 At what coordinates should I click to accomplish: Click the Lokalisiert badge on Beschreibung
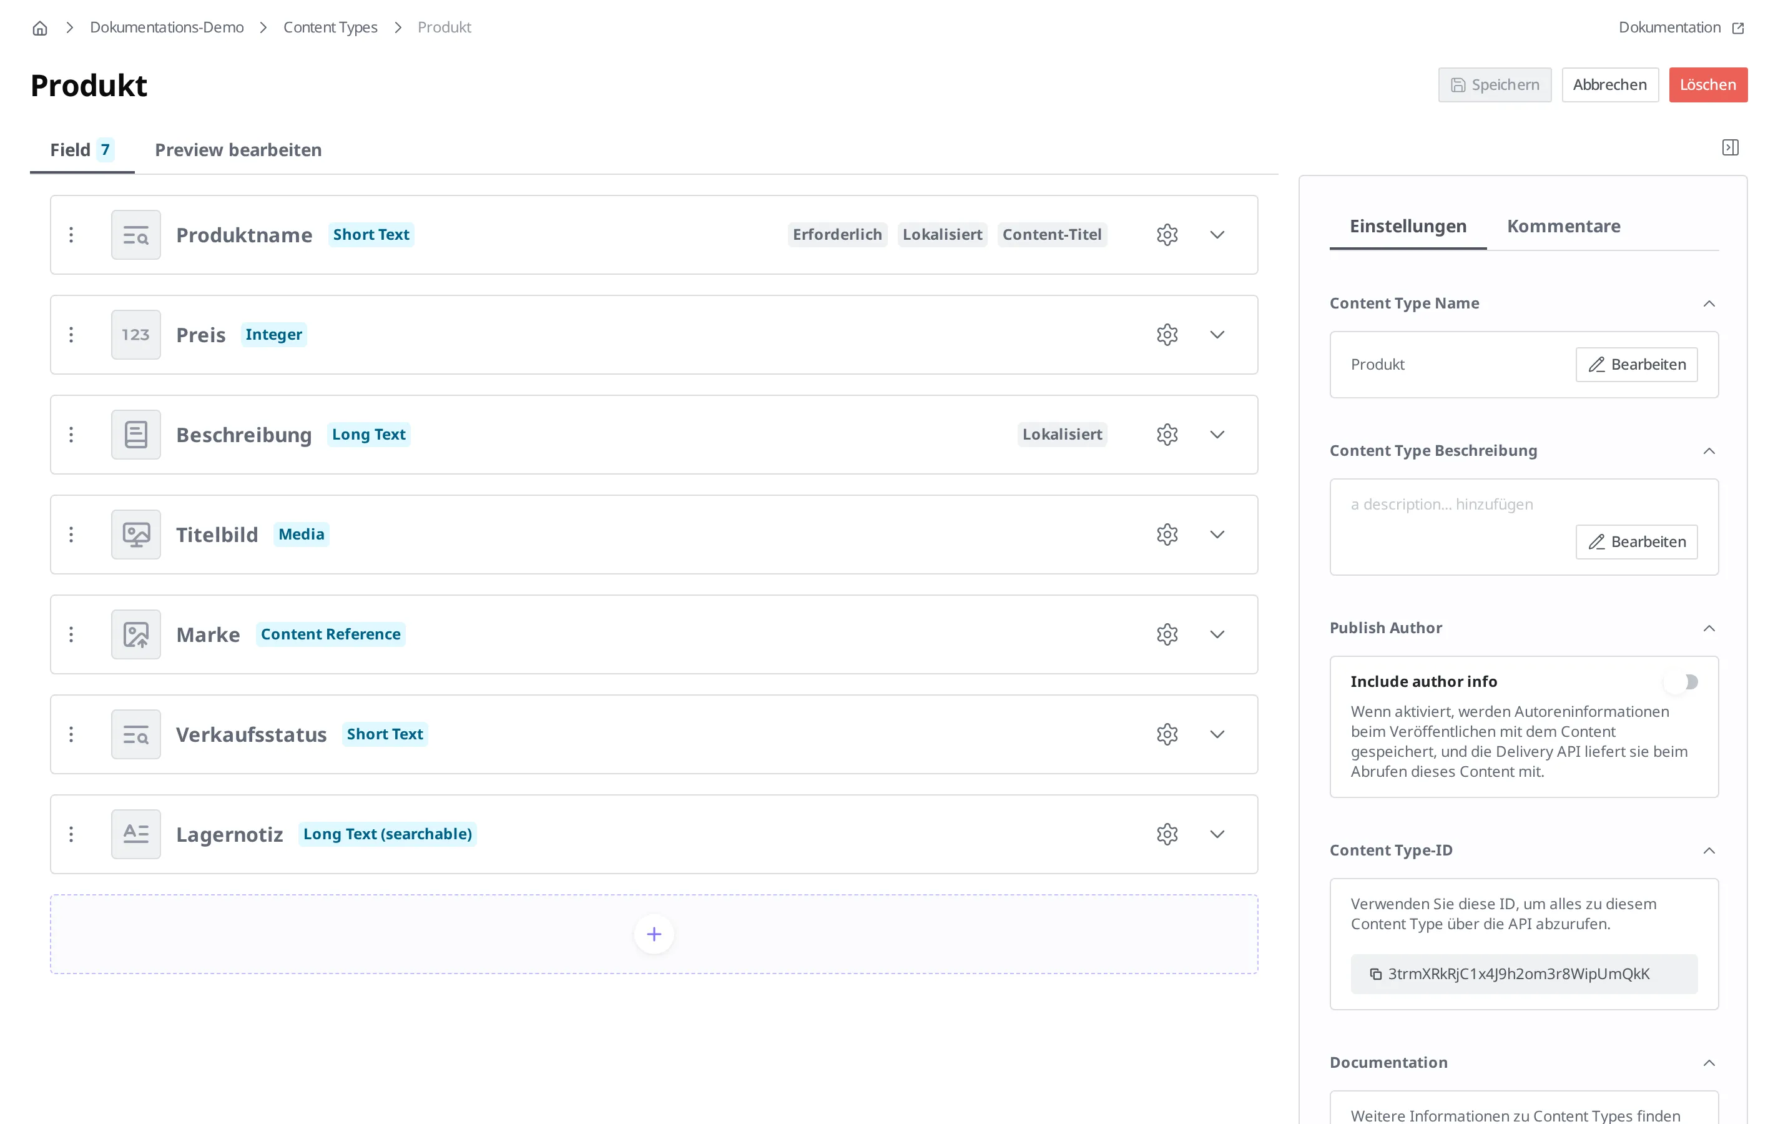click(1062, 434)
